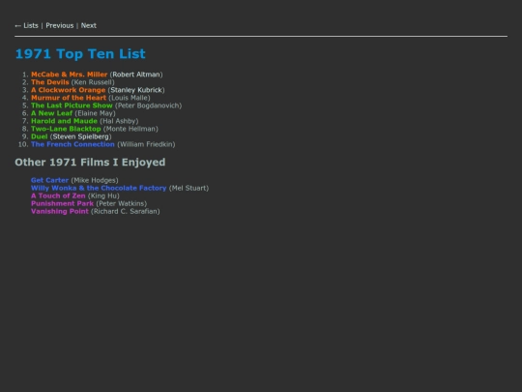Click director name Monte Hellman

click(130, 129)
